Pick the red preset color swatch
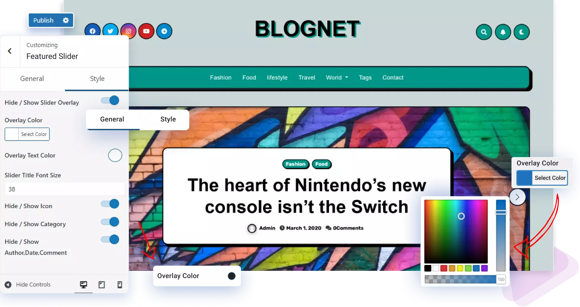This screenshot has width=580, height=307. (444, 268)
